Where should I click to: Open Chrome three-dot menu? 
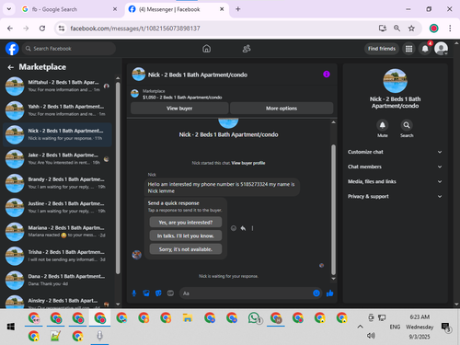450,29
